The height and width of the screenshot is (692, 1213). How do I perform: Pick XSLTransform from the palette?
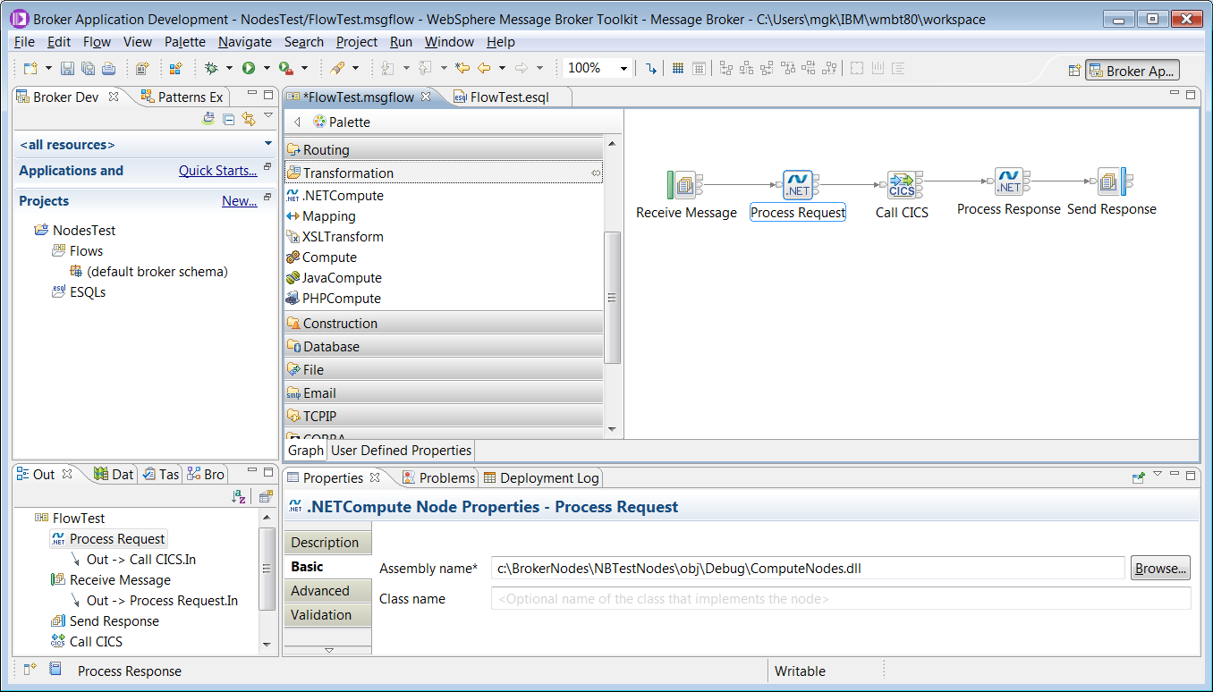click(x=335, y=237)
